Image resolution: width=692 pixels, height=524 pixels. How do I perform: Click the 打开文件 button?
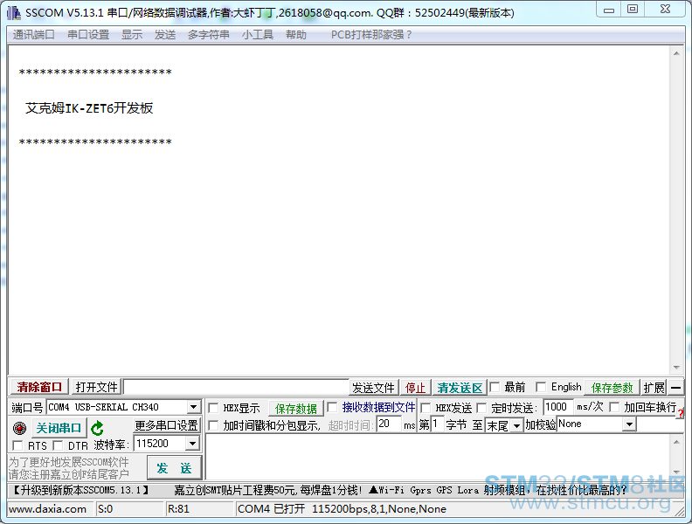(x=96, y=387)
